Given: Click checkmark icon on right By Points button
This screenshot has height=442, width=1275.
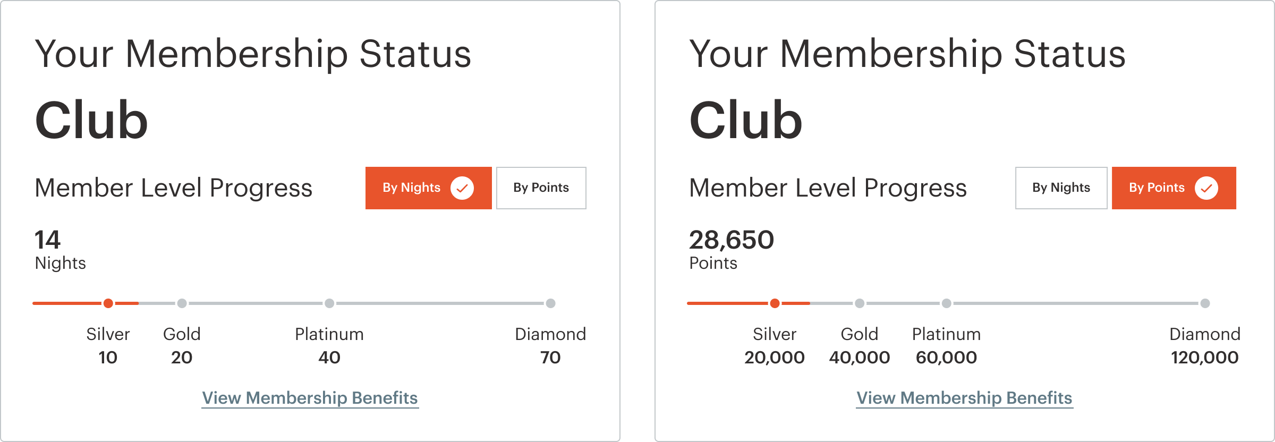Looking at the screenshot, I should point(1206,188).
